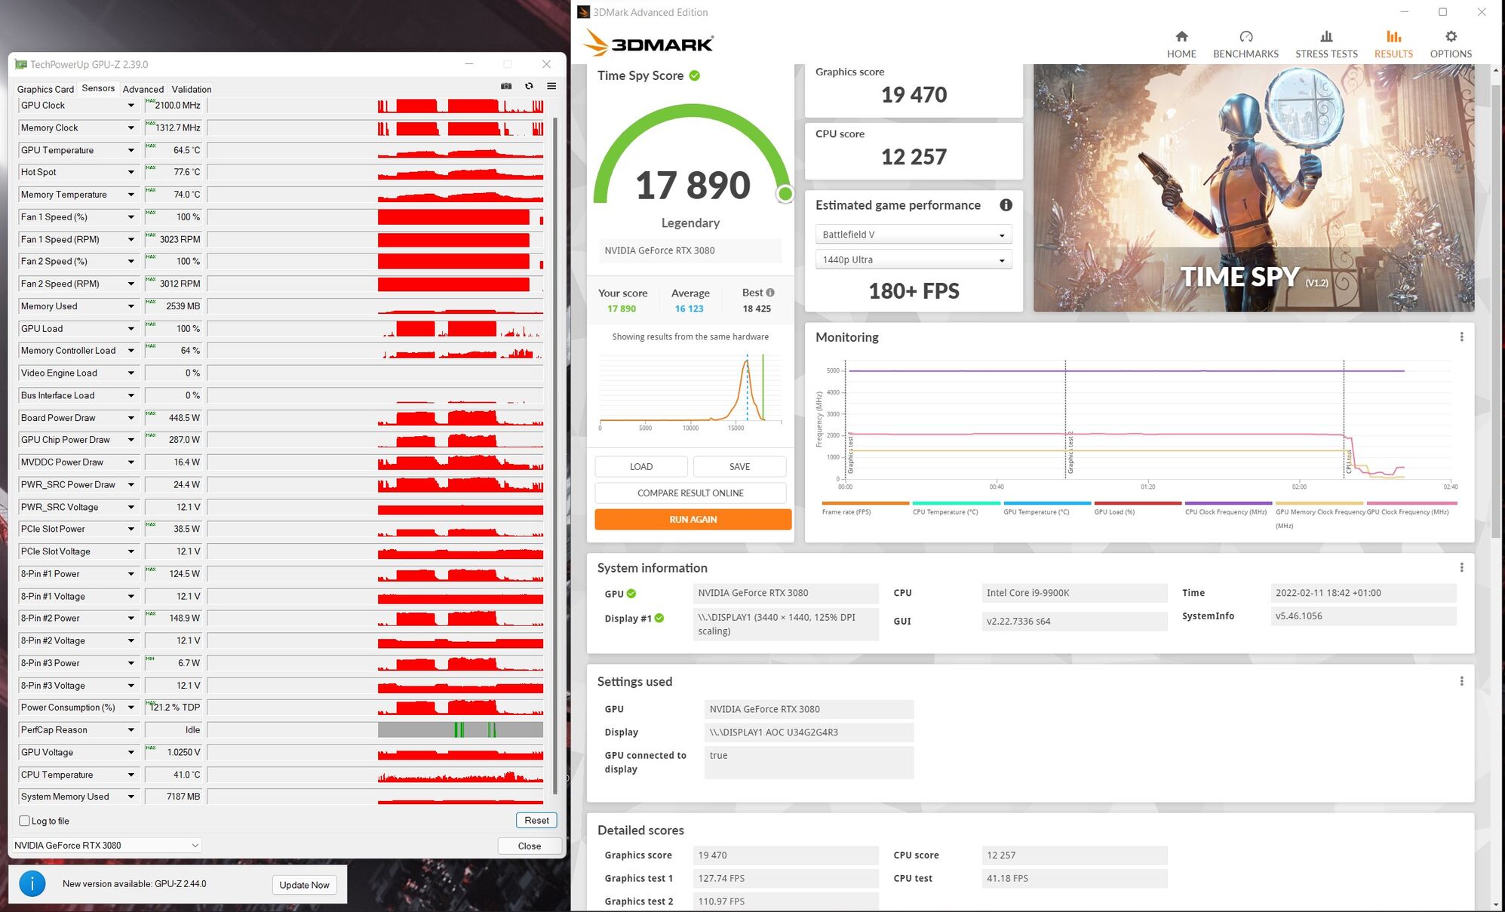The width and height of the screenshot is (1505, 912).
Task: Switch to the Advanced tab in GPU-Z
Action: click(x=143, y=89)
